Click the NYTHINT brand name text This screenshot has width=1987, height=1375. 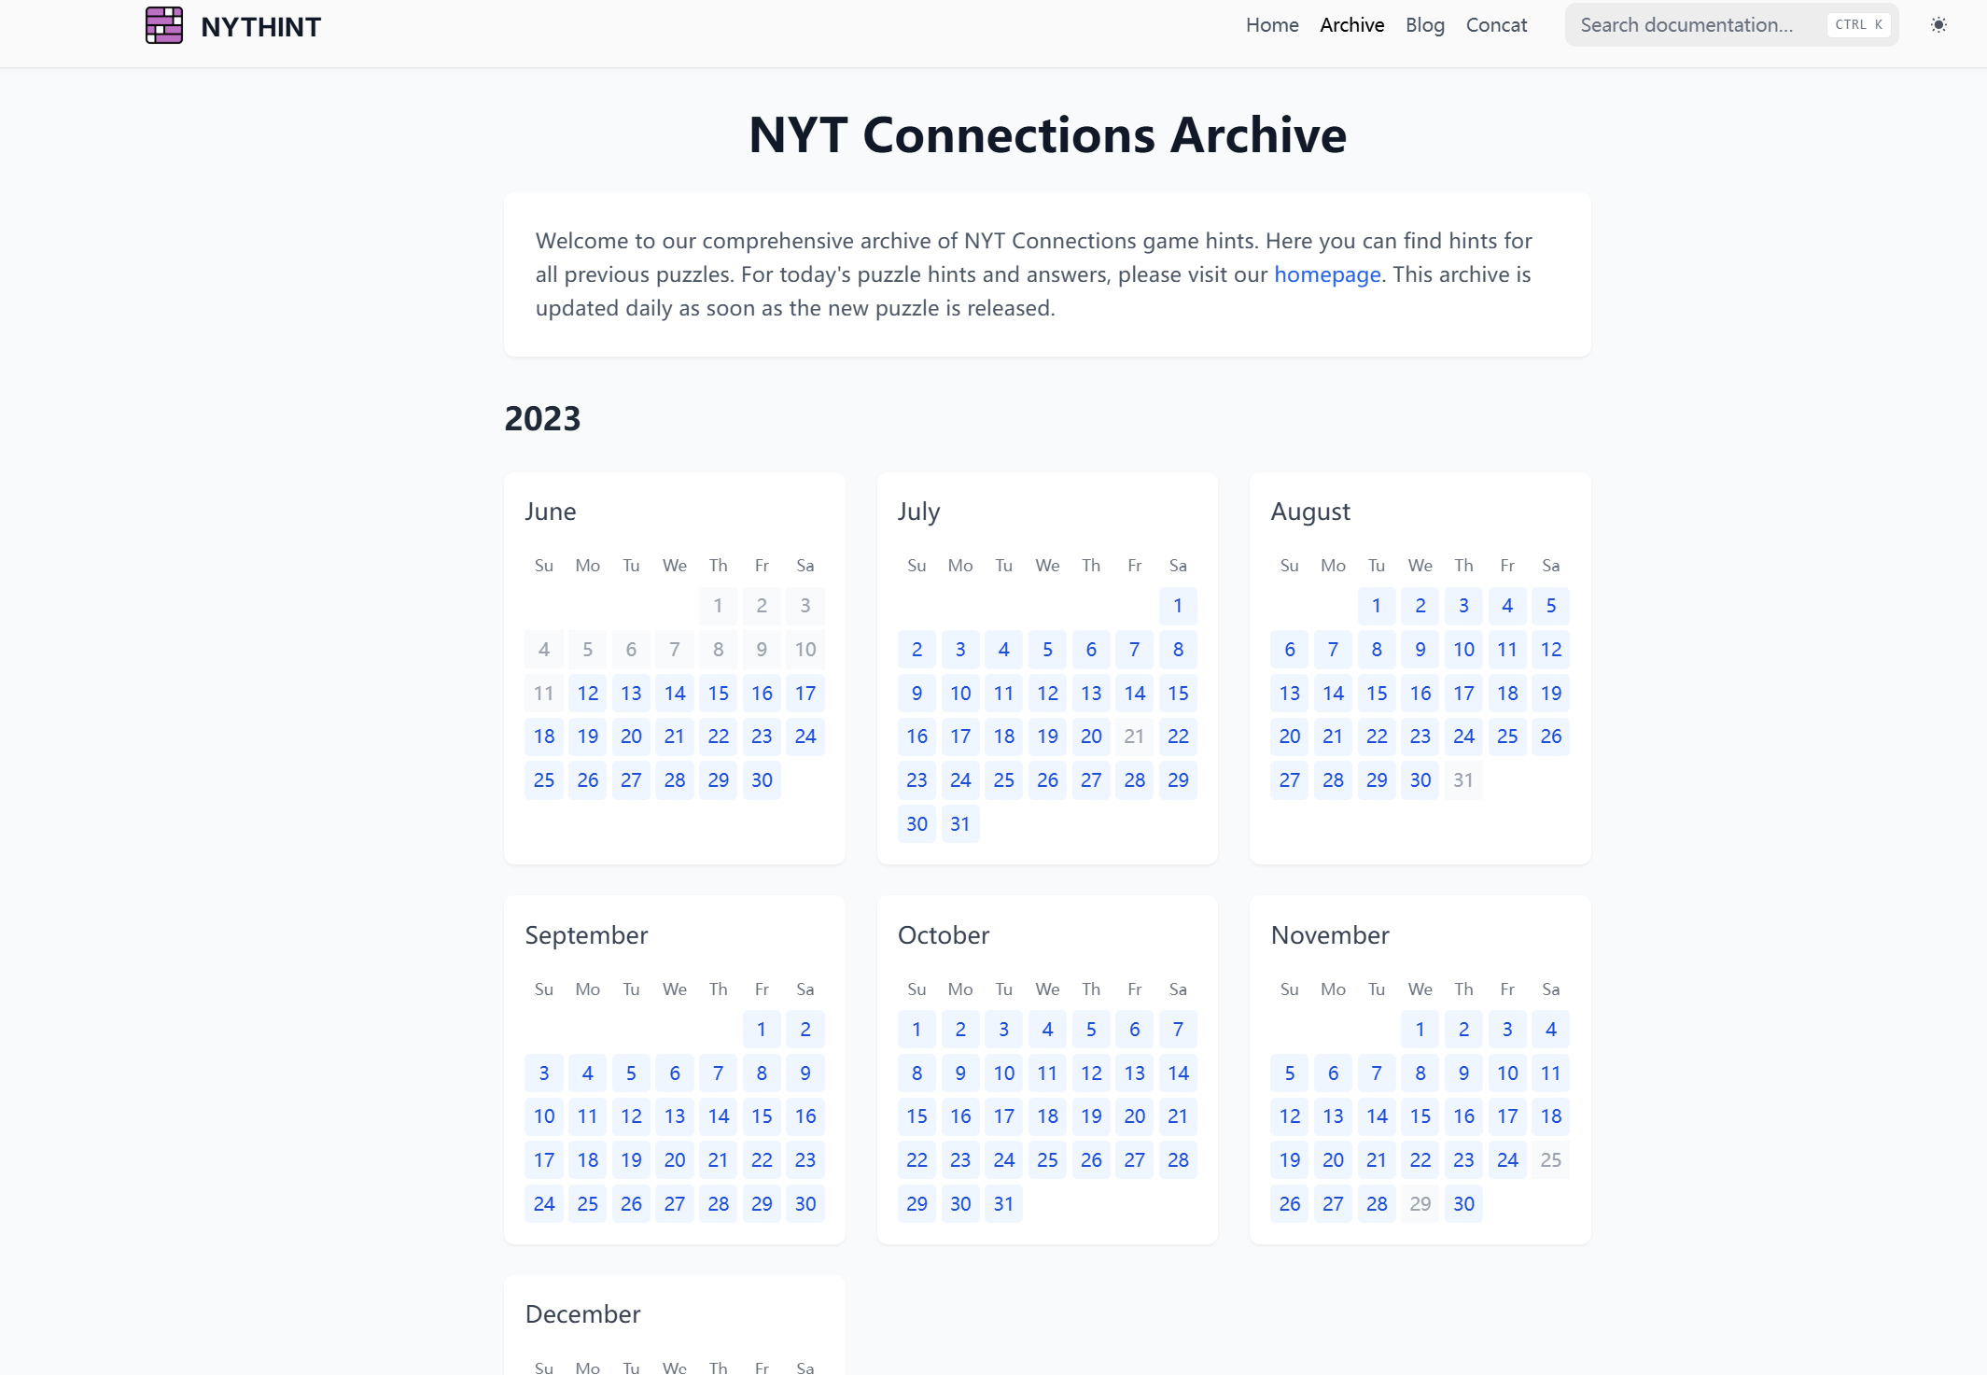coord(260,27)
